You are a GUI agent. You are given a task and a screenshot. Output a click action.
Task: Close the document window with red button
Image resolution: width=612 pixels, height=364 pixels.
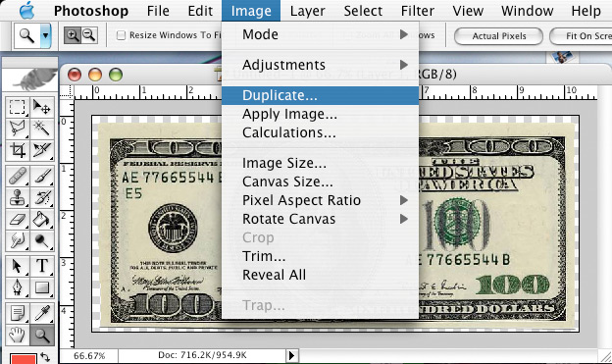coord(75,75)
